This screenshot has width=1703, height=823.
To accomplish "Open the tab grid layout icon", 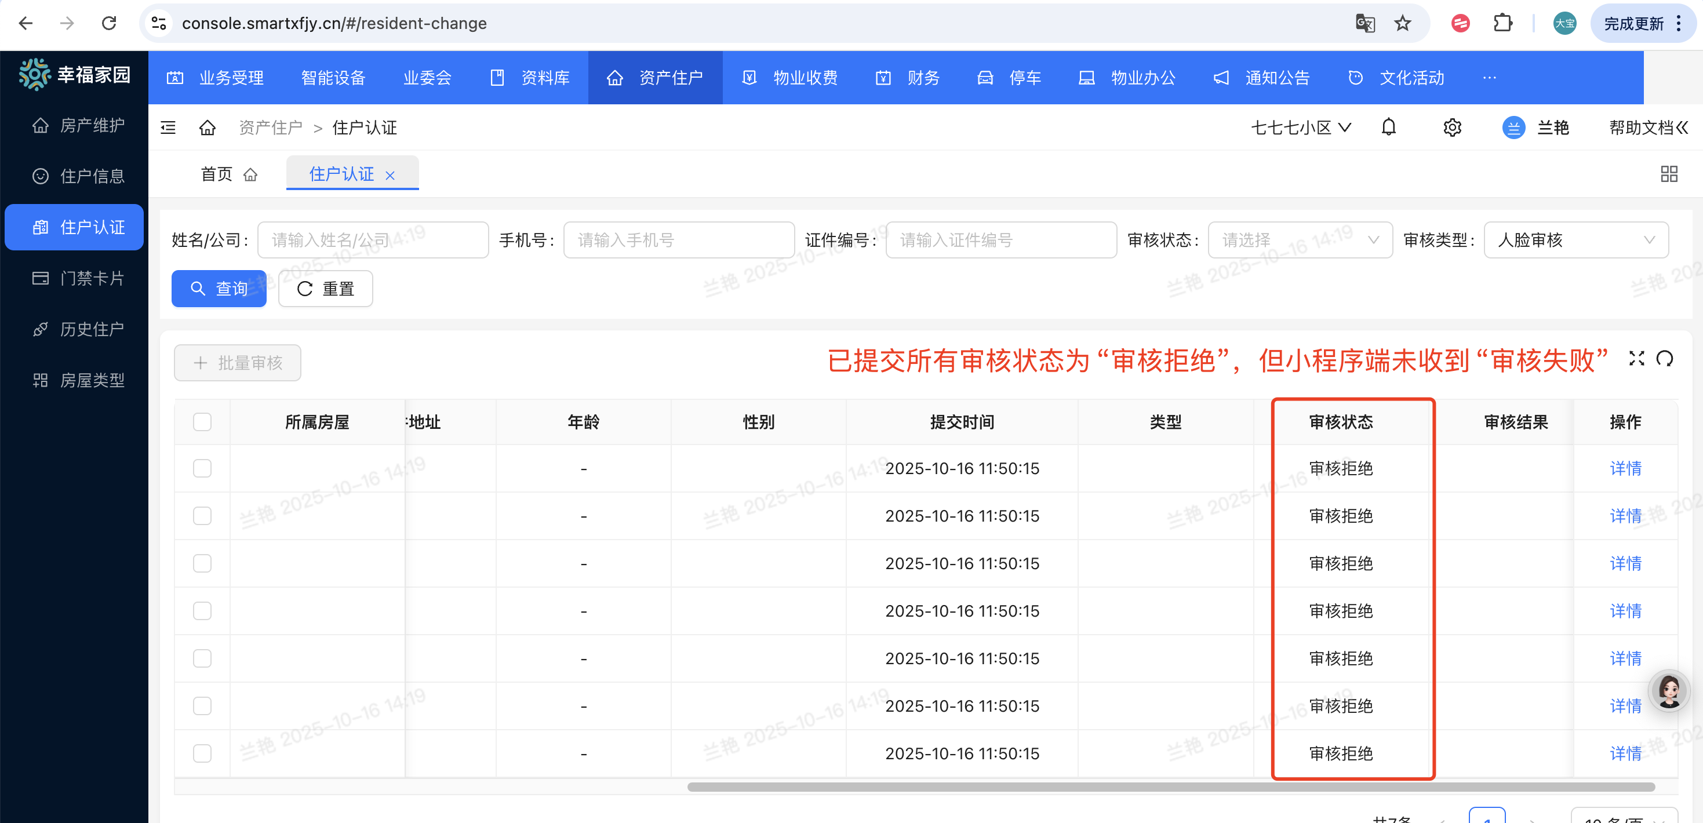I will point(1669,174).
